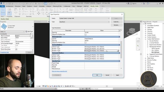Click the sun path icon in view control bar
164x92 pixels.
48,86
